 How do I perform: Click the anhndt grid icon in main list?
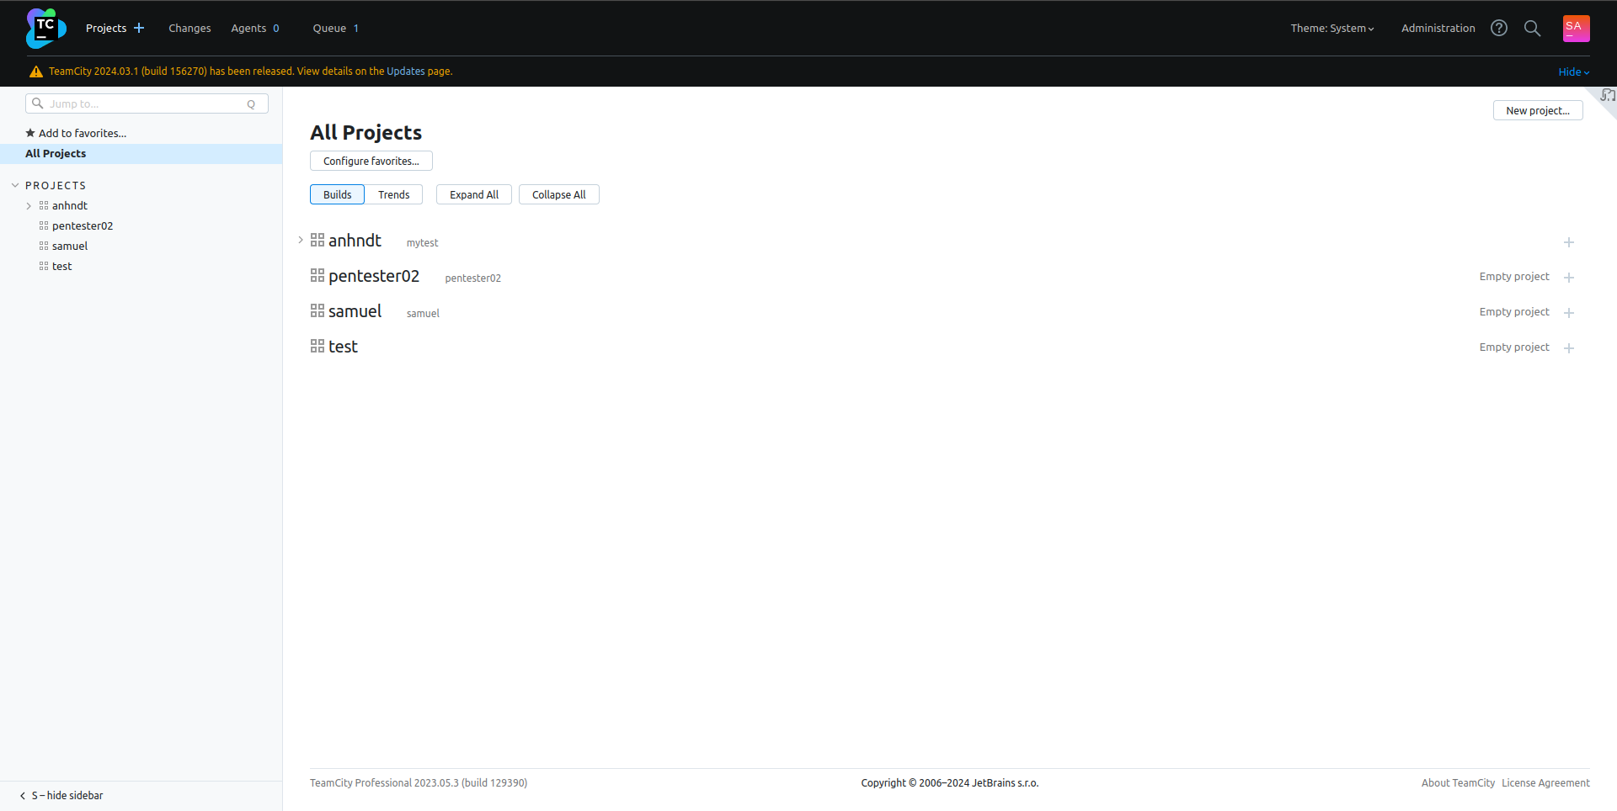pyautogui.click(x=318, y=240)
